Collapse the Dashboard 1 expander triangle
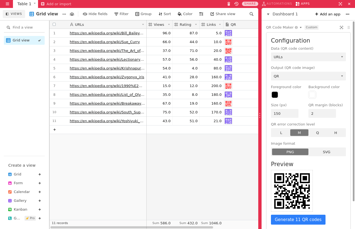 (x=268, y=14)
